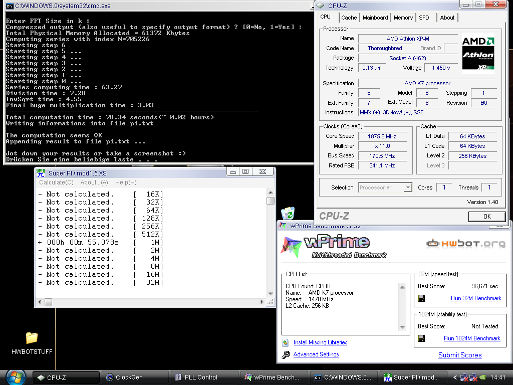Open the Recycle Bin desktop icon
This screenshot has height=385, width=513.
tap(288, 213)
